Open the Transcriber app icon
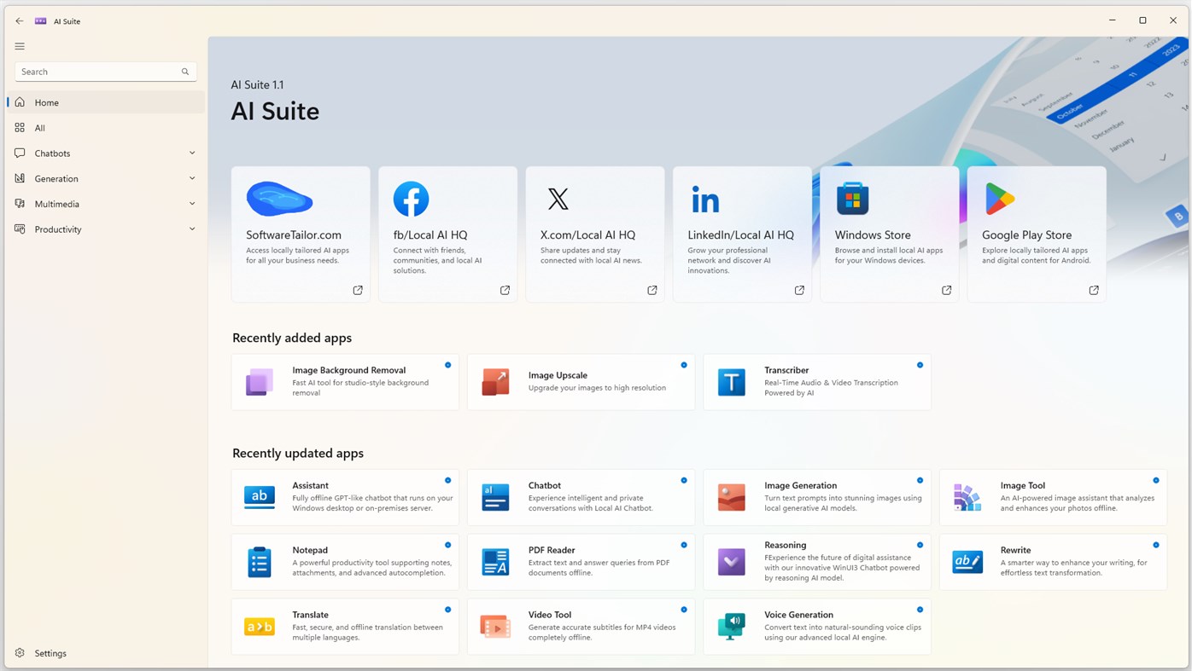1192x671 pixels. tap(731, 381)
